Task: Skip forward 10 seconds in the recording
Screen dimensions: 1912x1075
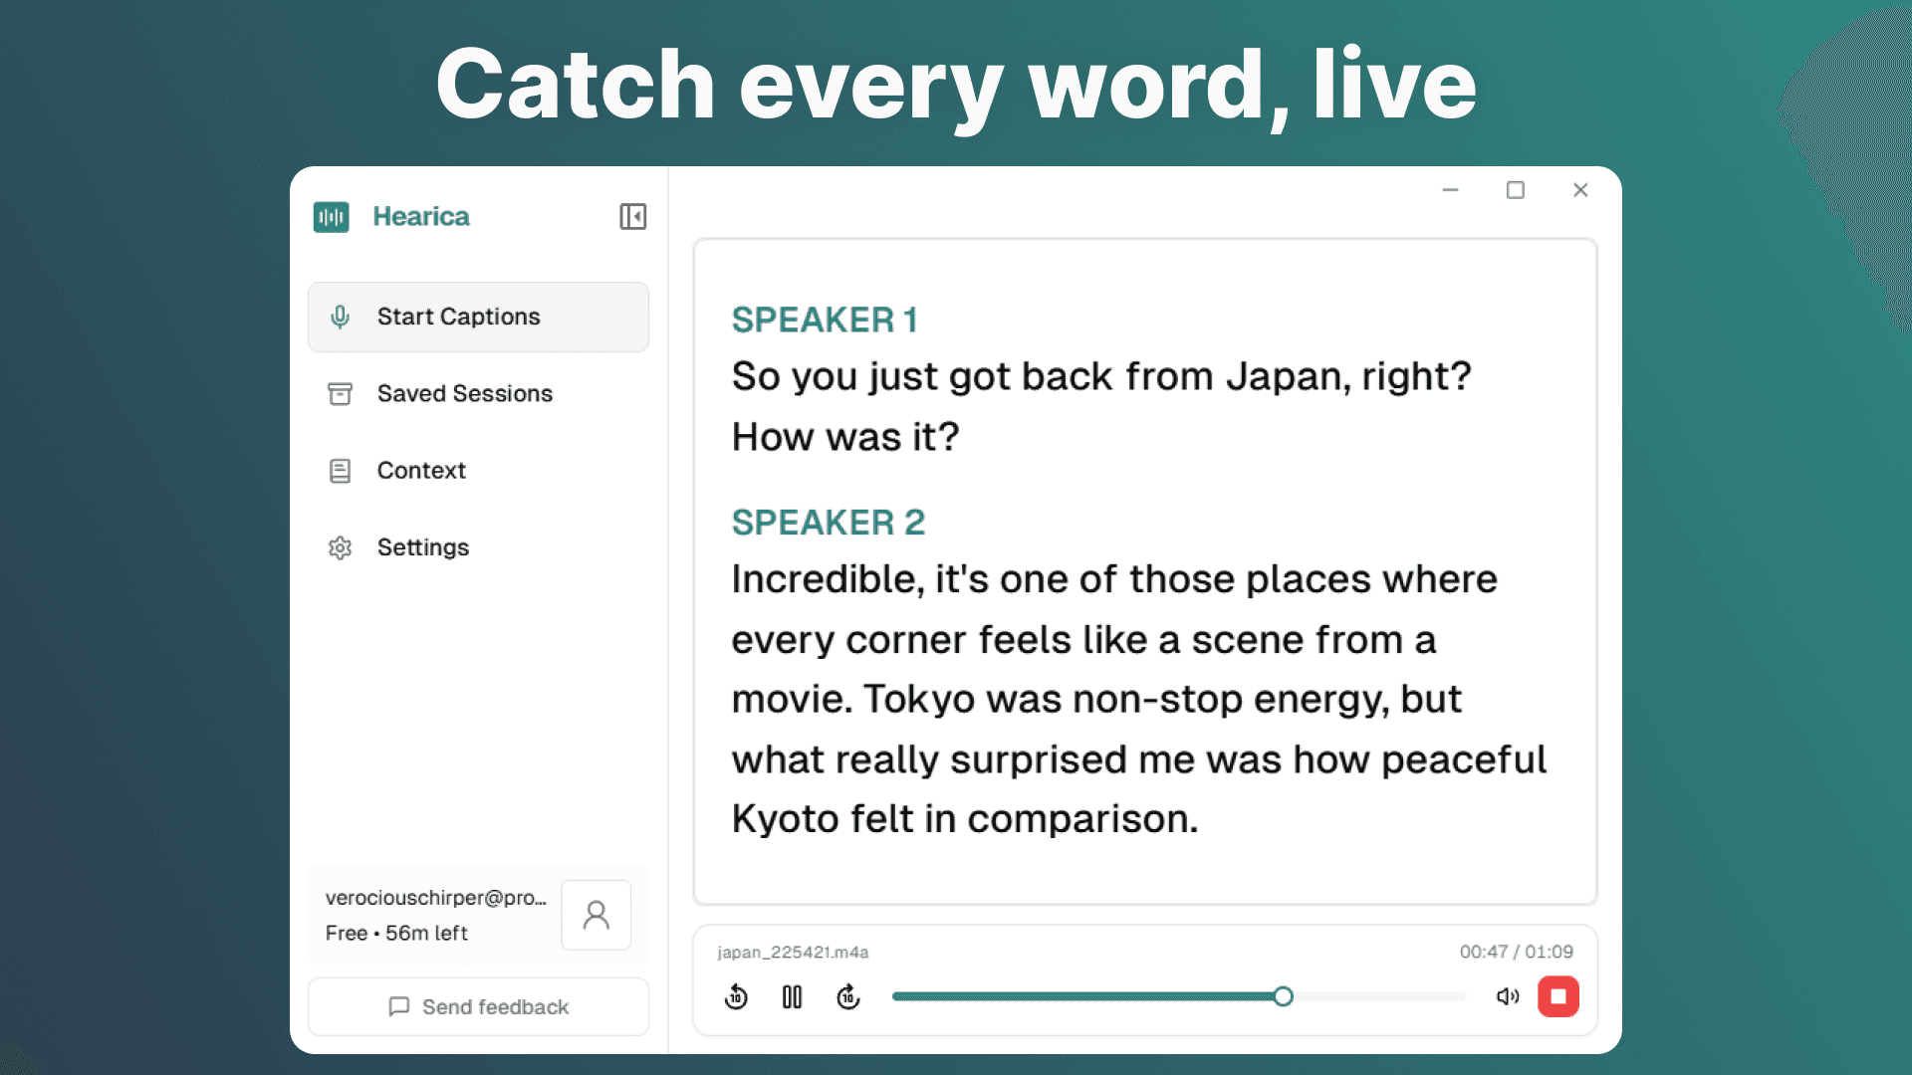Action: [847, 996]
